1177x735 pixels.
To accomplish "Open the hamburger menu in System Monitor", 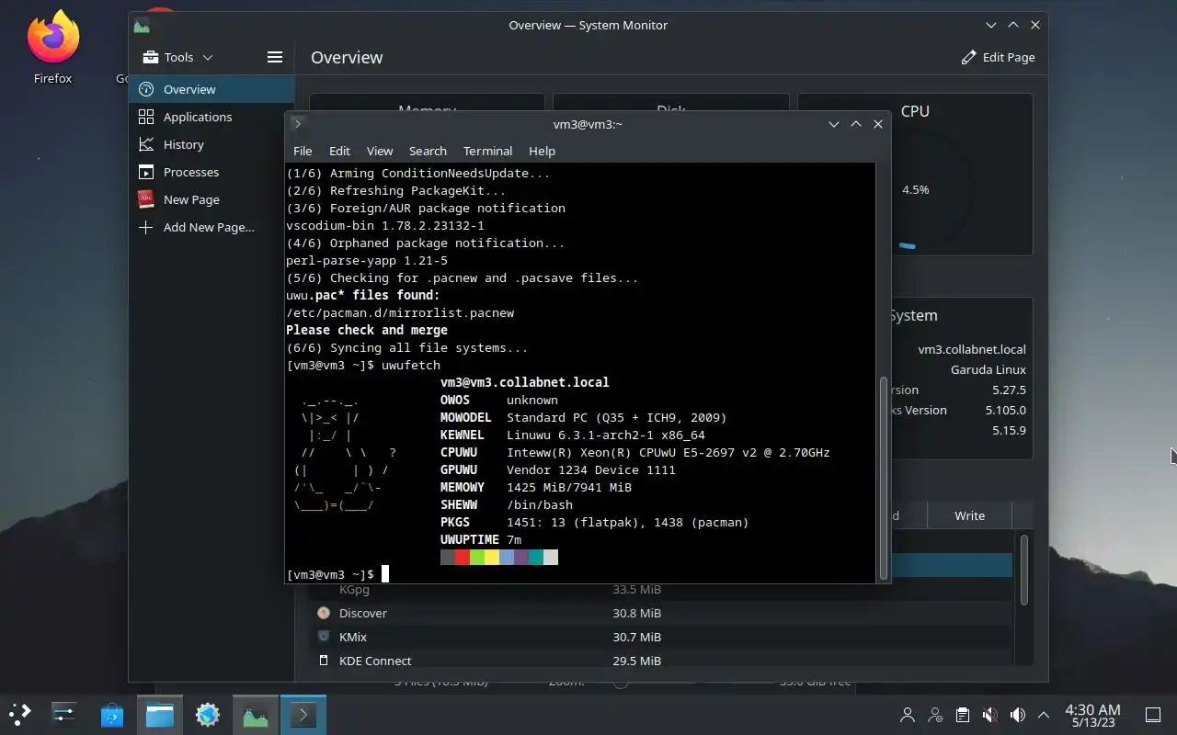I will tap(274, 57).
